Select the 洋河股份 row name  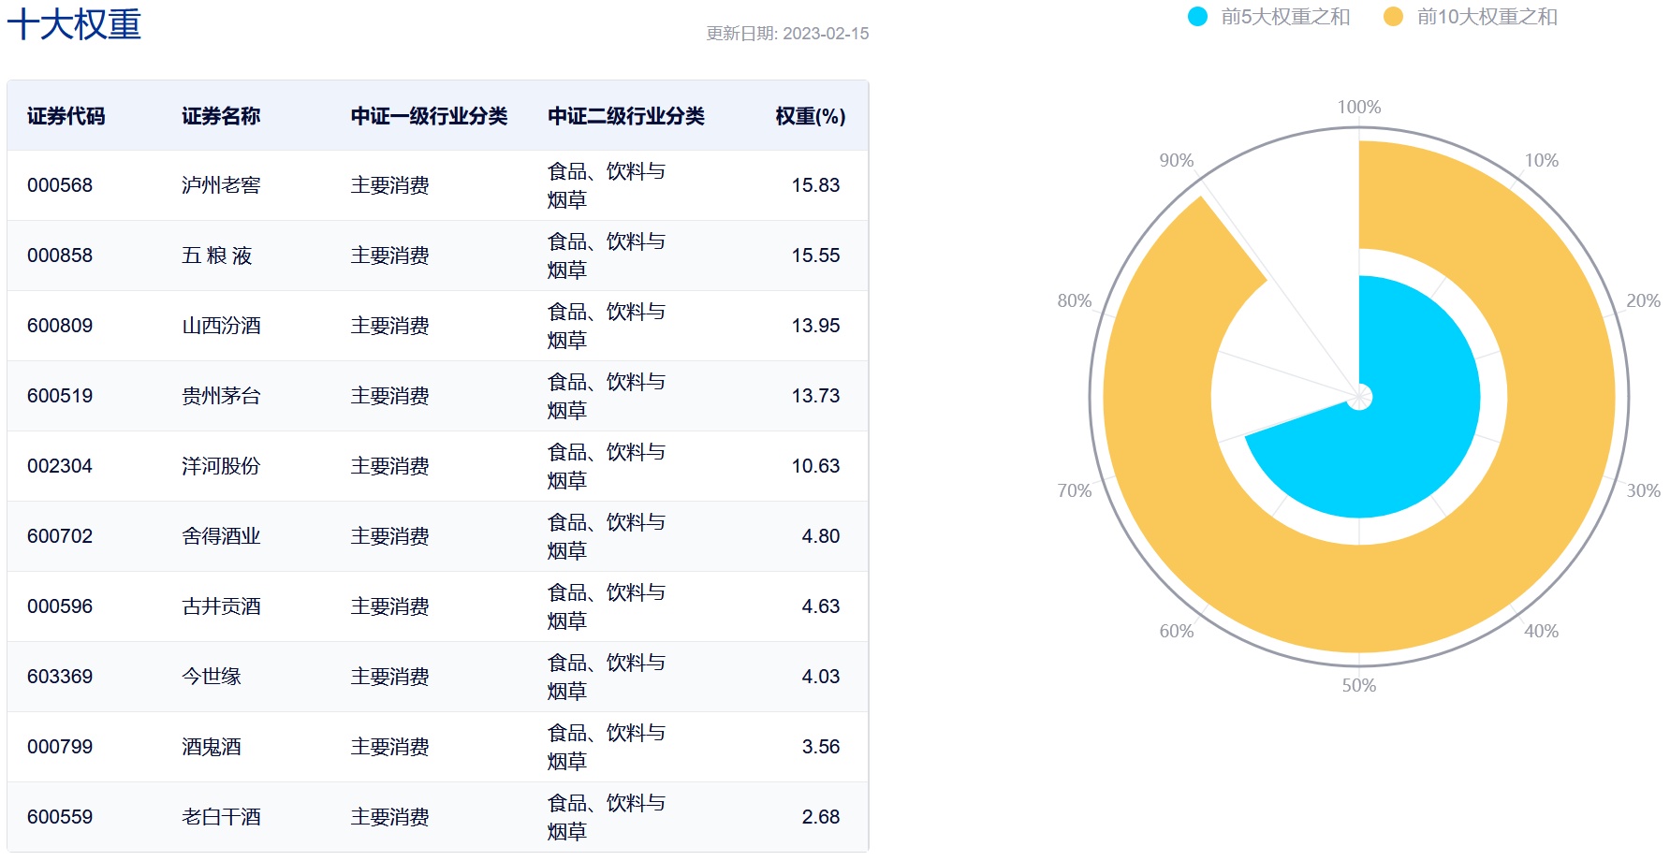tap(221, 466)
